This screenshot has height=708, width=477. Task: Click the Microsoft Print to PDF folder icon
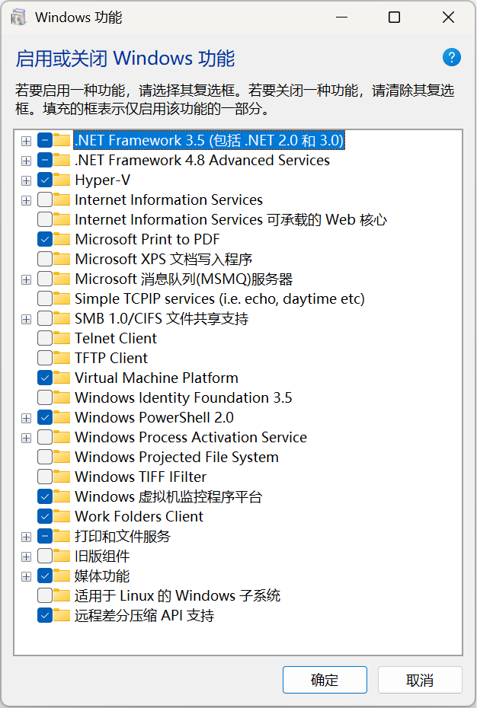point(62,239)
